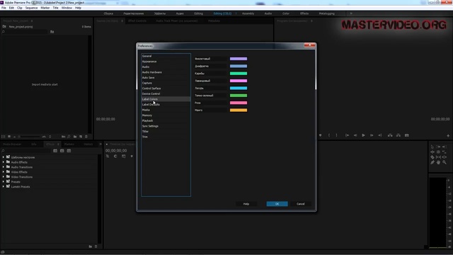Open the workspace bar overflow menu

(351, 13)
